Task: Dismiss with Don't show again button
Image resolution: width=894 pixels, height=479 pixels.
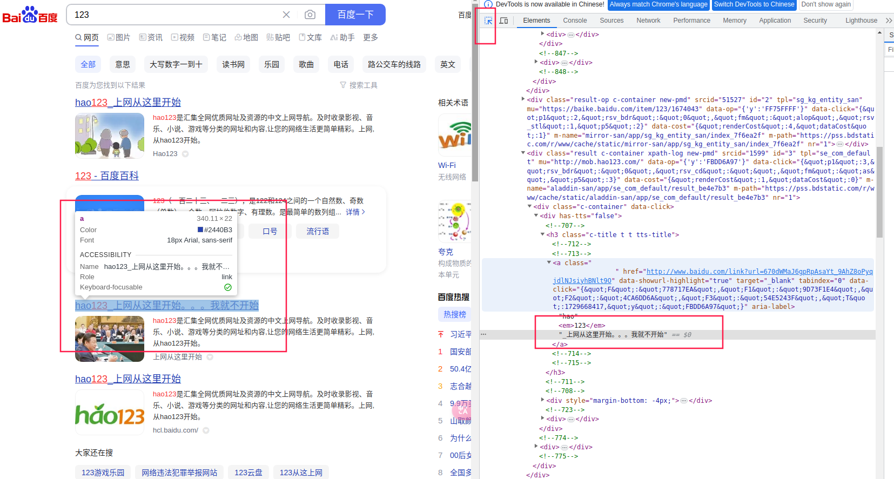Action: point(826,4)
